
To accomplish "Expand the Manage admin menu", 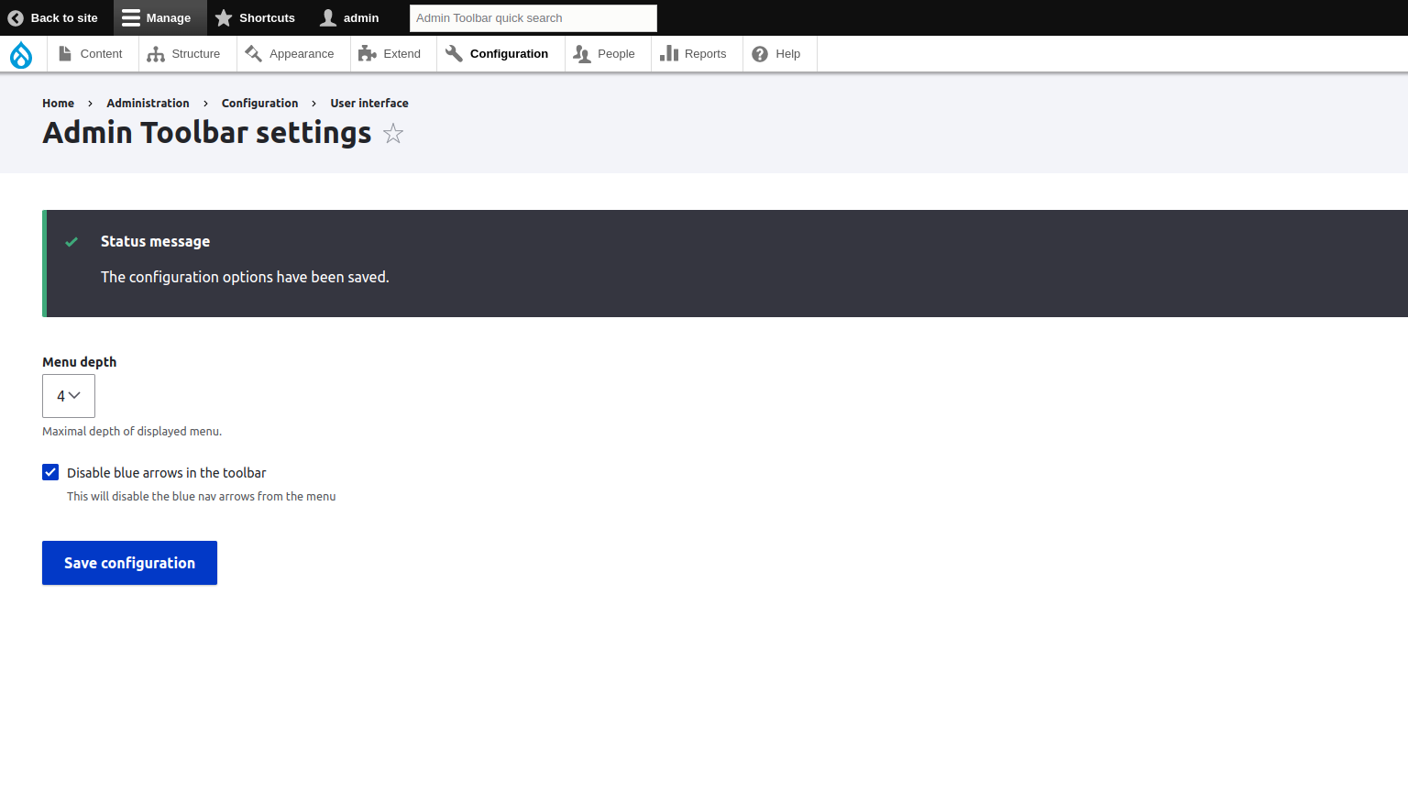I will (x=159, y=17).
